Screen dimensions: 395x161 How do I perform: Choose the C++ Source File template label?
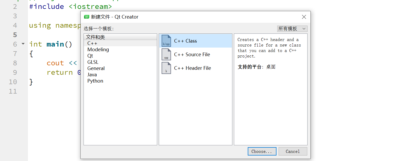point(192,54)
